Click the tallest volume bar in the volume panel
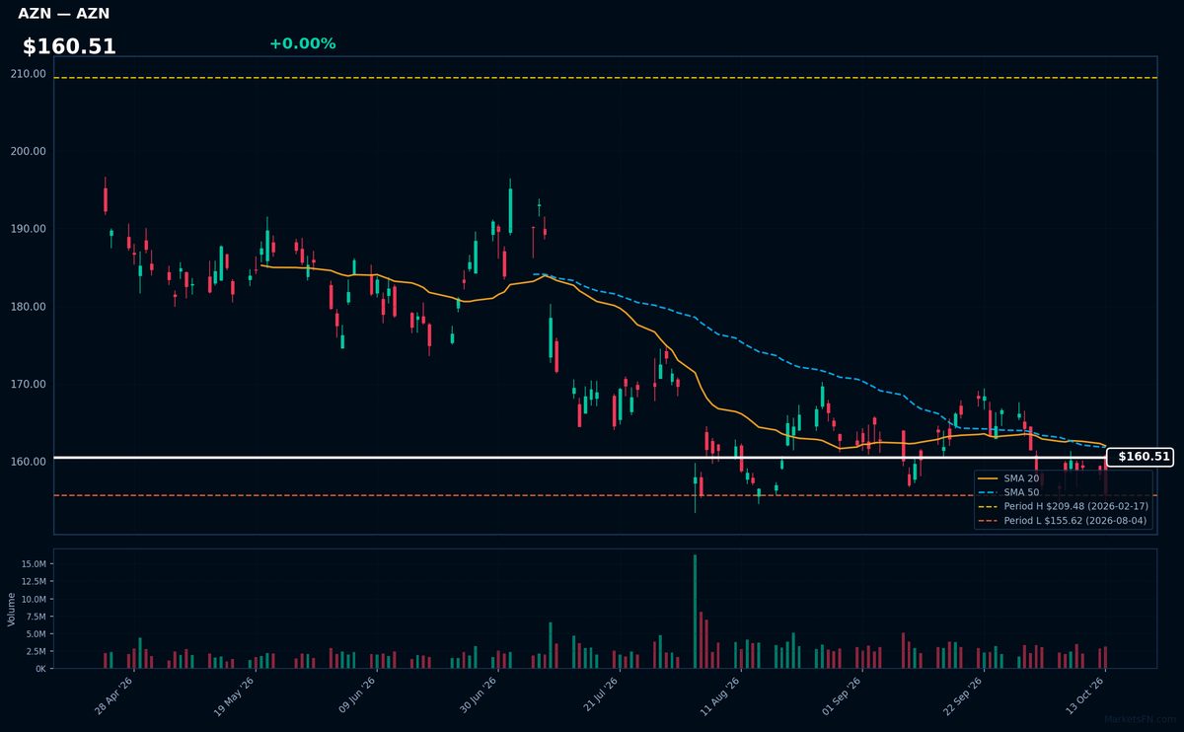The height and width of the screenshot is (732, 1184). click(x=695, y=612)
